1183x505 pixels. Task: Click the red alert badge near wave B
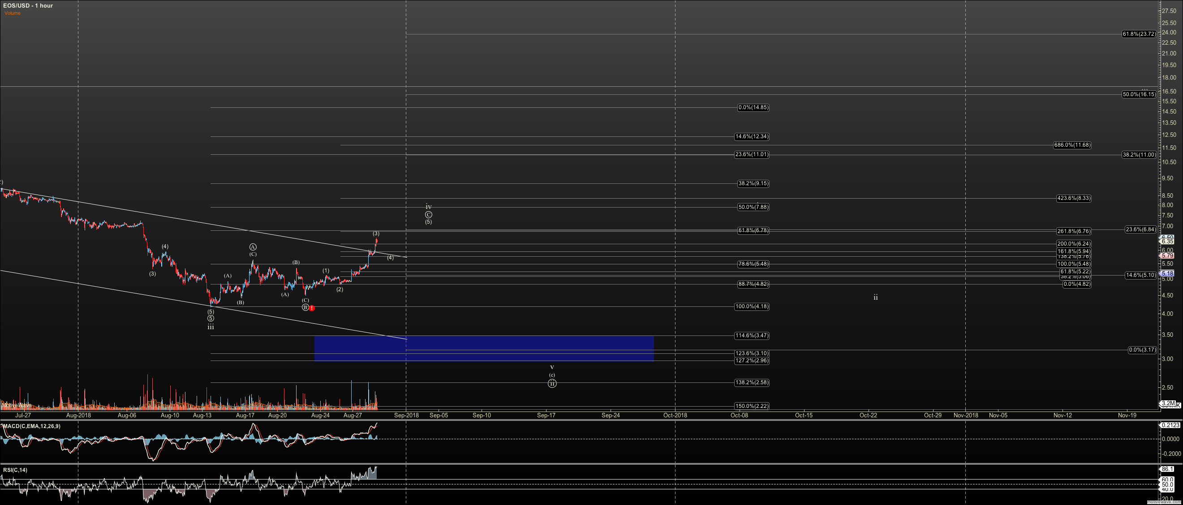tap(312, 308)
